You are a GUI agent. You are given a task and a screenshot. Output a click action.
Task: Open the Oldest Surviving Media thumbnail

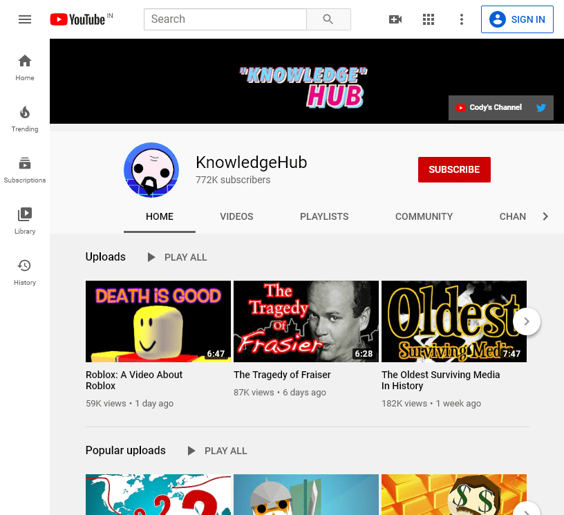(454, 321)
